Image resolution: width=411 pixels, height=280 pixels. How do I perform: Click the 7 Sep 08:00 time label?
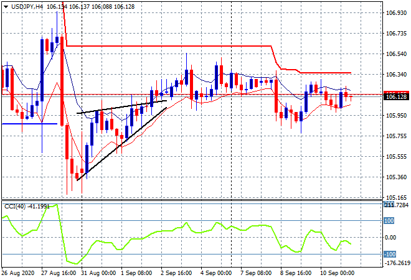click(256, 273)
